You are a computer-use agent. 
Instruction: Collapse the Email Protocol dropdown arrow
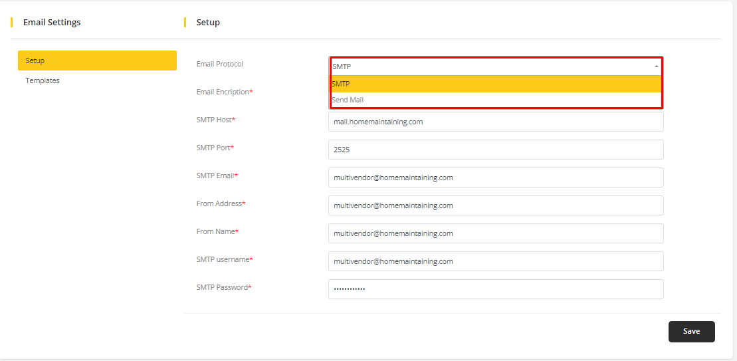656,66
